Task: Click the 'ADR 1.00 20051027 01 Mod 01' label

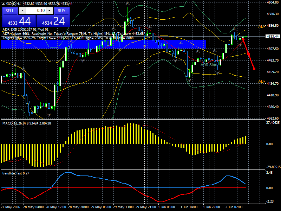Action: [25, 30]
